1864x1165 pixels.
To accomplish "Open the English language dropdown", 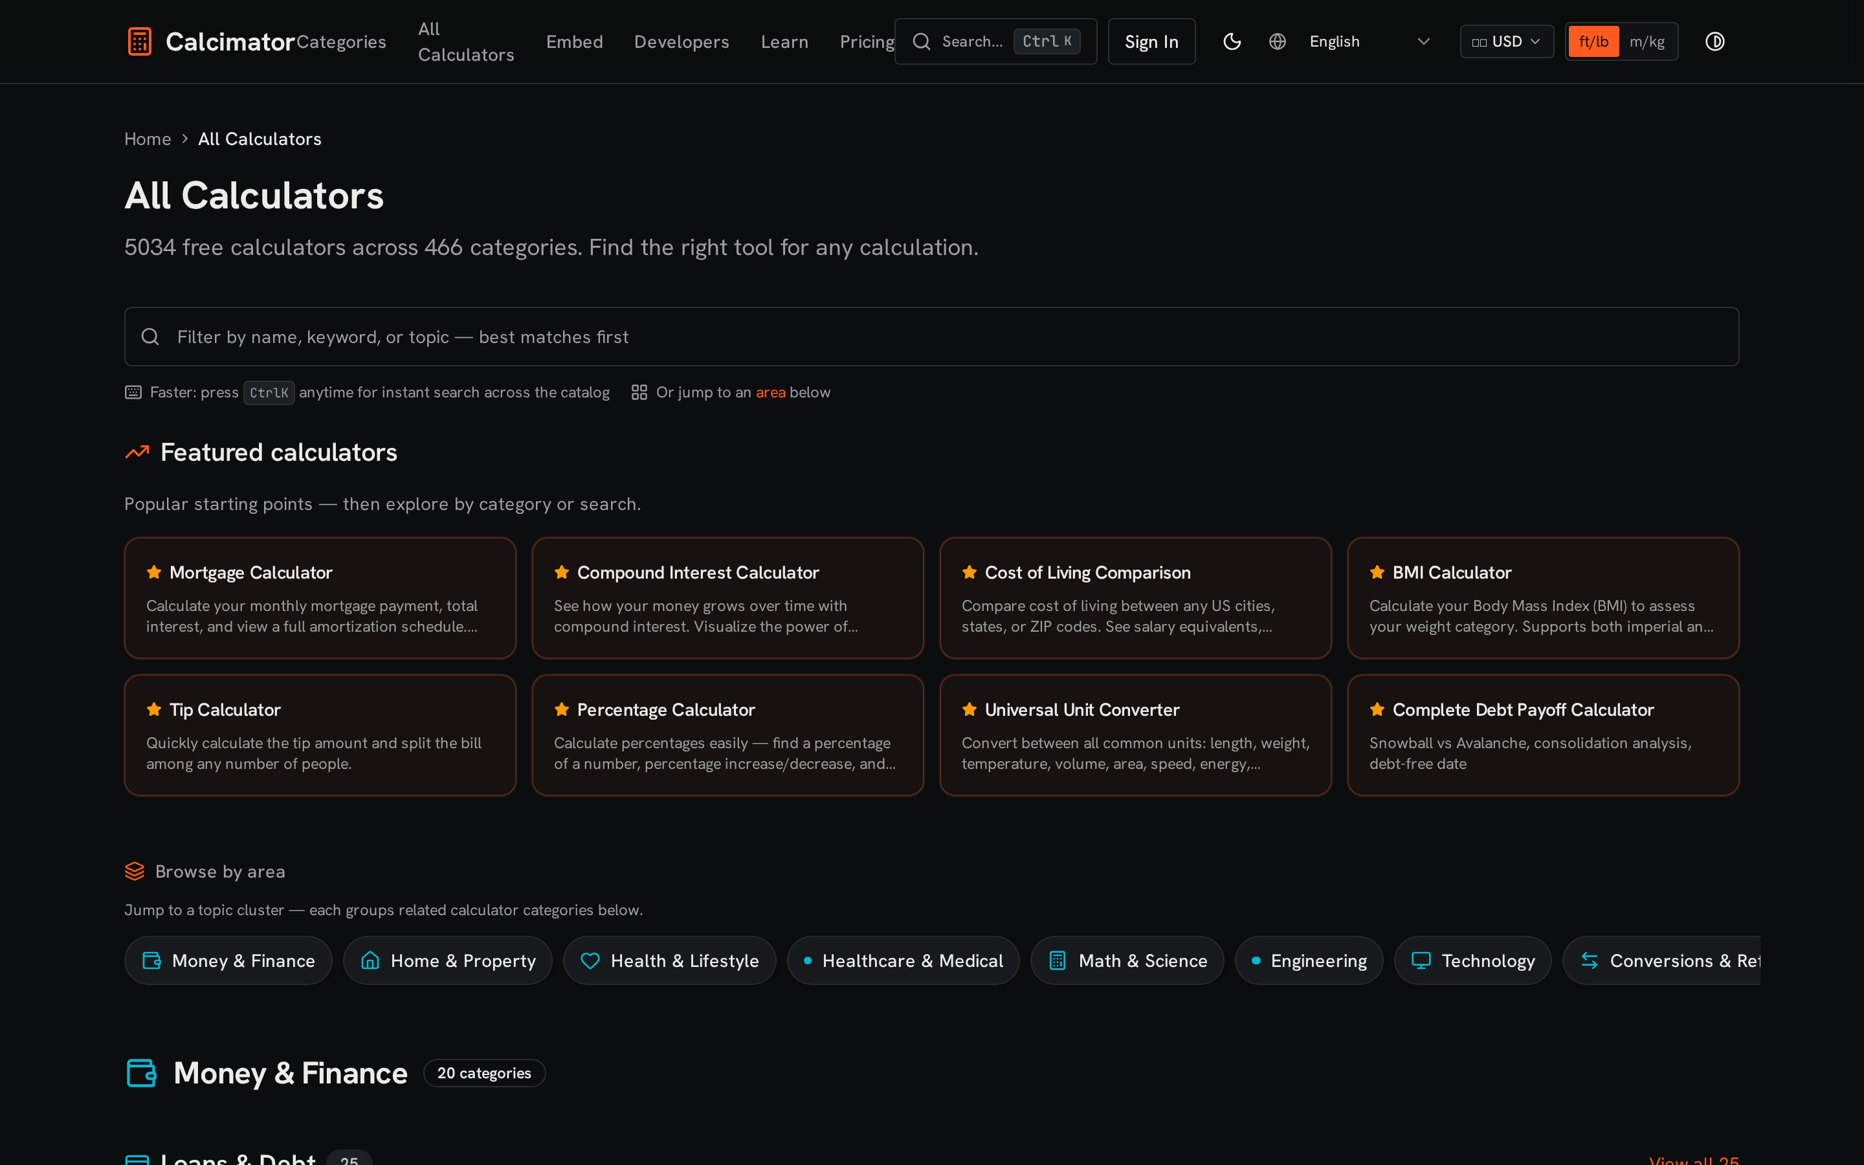I will pos(1370,41).
